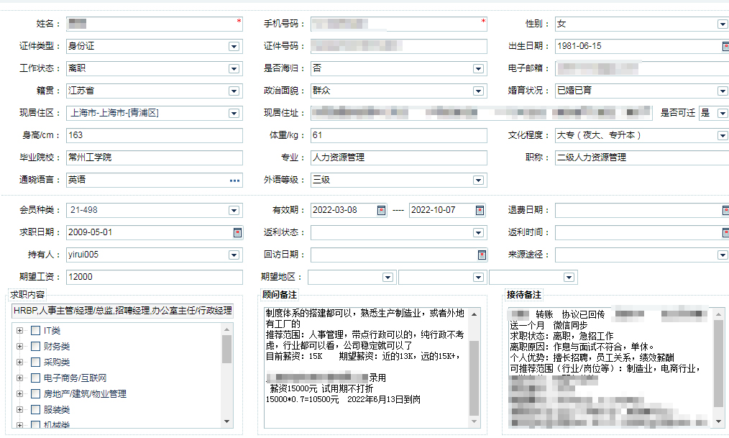
Task: Click the 接待备注 vertical scrollbar track
Action: [x=717, y=368]
